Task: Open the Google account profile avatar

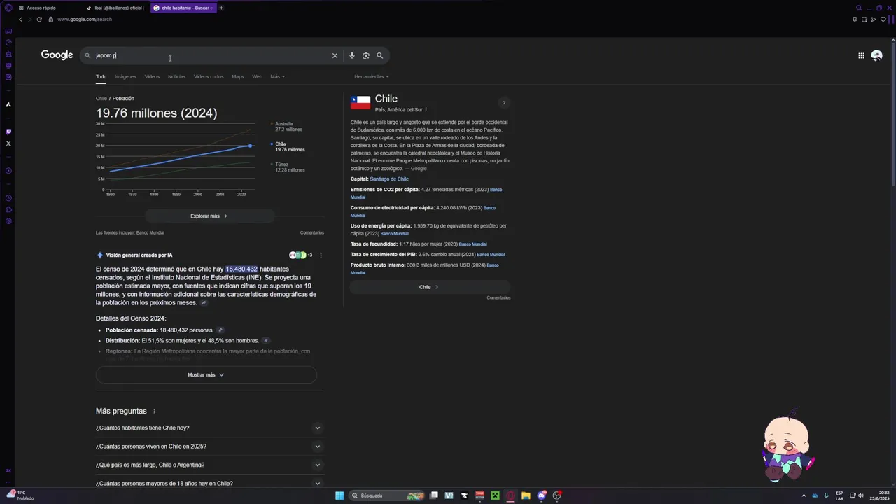Action: tap(876, 55)
